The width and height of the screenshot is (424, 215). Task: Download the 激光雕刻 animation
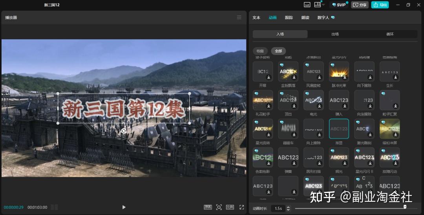[370, 135]
